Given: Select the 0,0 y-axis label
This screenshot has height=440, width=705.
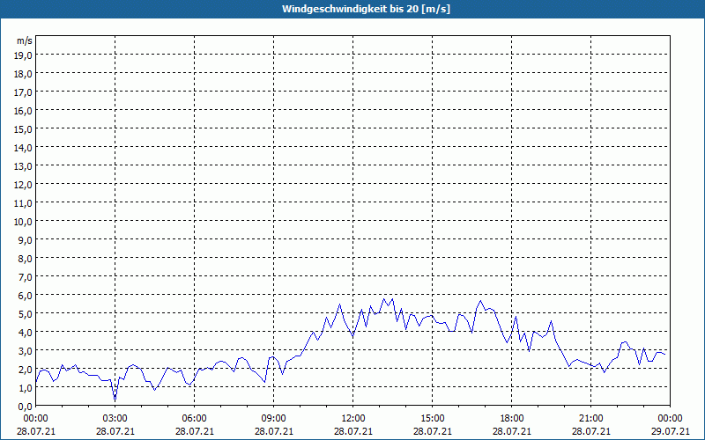Looking at the screenshot, I should (x=26, y=407).
